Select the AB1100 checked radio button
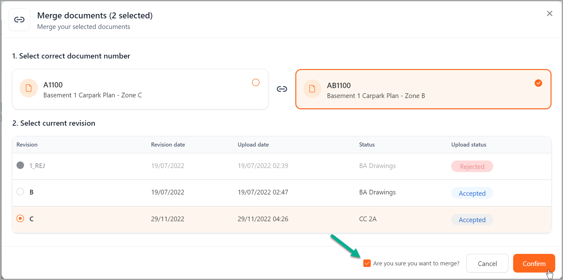 pos(538,83)
